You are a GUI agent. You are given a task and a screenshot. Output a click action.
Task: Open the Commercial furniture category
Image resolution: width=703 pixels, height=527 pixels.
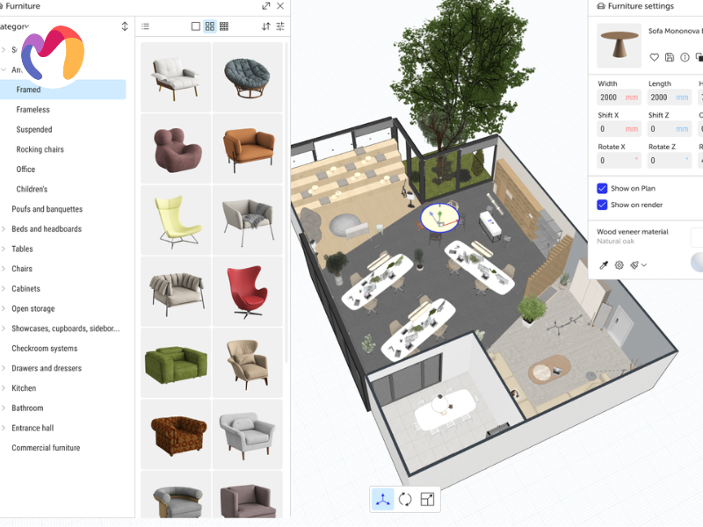click(46, 448)
